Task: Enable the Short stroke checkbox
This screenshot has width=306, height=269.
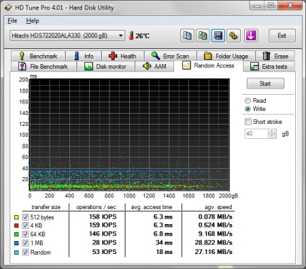Action: pyautogui.click(x=248, y=122)
